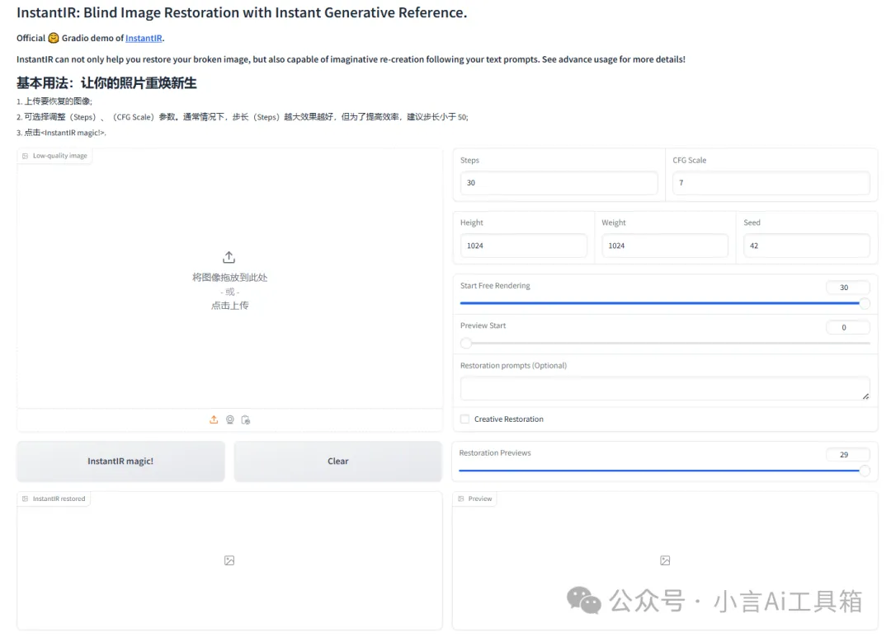Screen dimensions: 891x637
Task: Adjust the Start Free Rendering slider
Action: 665,303
